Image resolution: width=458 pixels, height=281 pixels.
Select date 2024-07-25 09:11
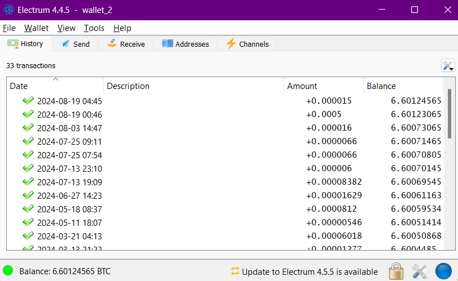click(x=69, y=142)
